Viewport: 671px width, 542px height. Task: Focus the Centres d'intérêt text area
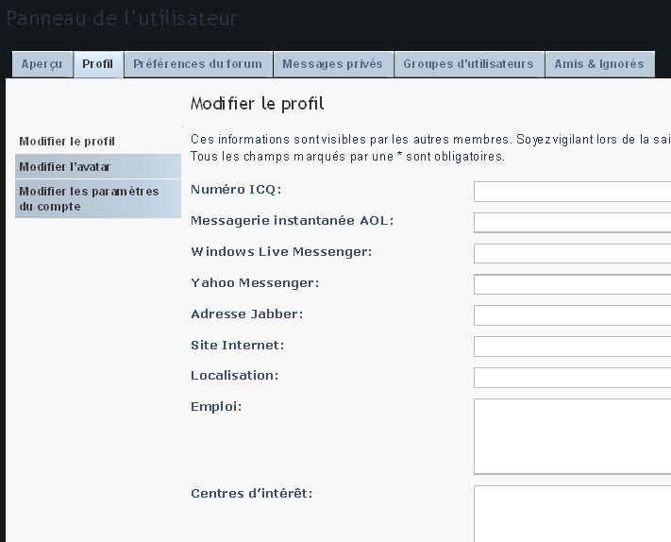(x=572, y=514)
